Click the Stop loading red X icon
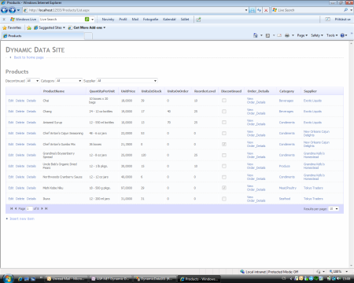Image resolution: width=354 pixels, height=283 pixels. click(x=266, y=10)
